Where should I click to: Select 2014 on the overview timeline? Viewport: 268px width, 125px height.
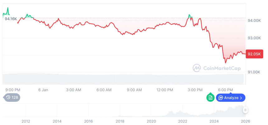coord(57,121)
